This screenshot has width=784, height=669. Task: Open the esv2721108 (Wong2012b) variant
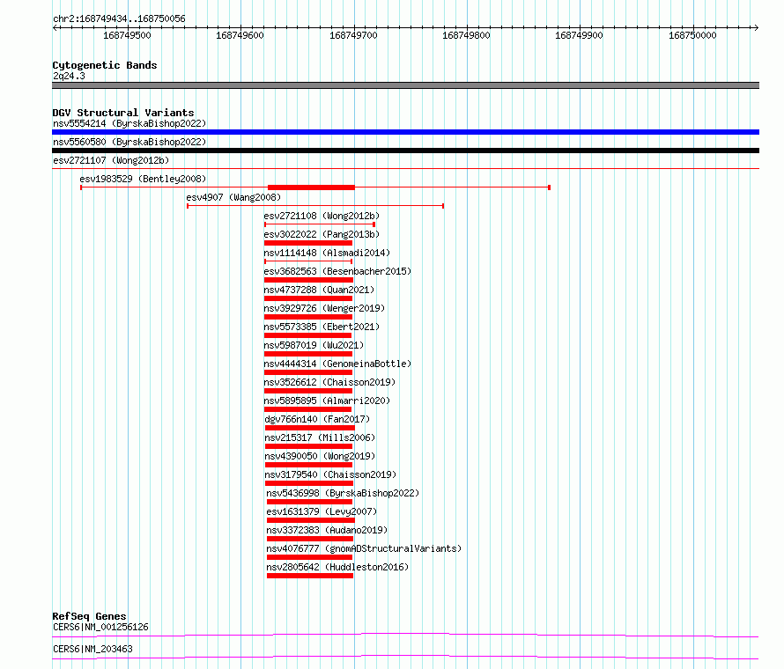[322, 216]
